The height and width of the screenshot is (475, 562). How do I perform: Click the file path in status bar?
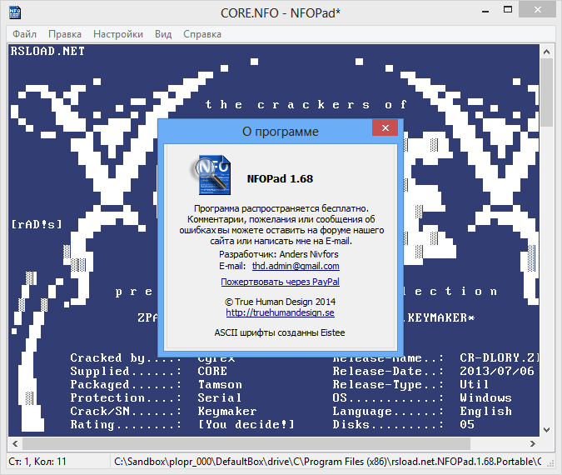pos(327,462)
